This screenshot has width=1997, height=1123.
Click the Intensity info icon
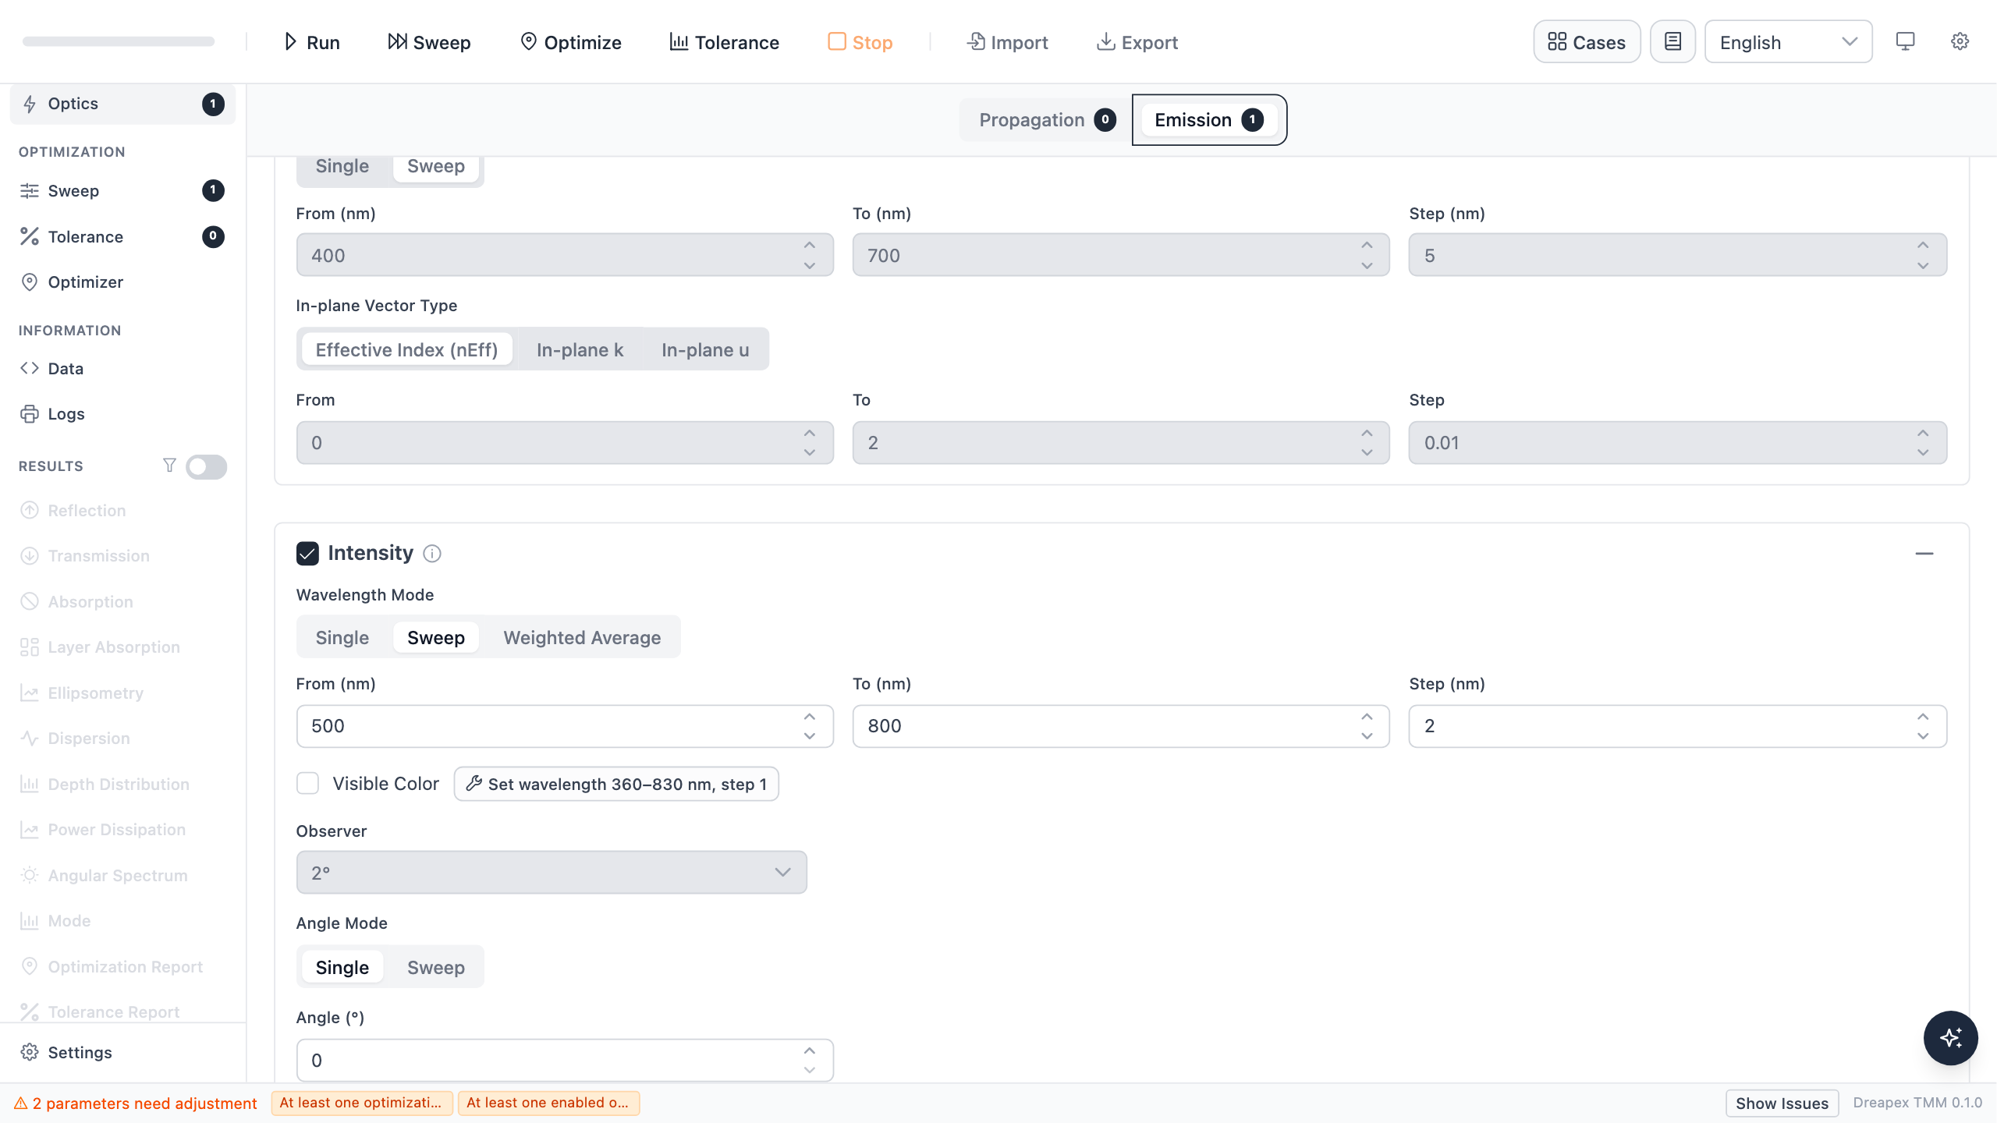pos(432,553)
